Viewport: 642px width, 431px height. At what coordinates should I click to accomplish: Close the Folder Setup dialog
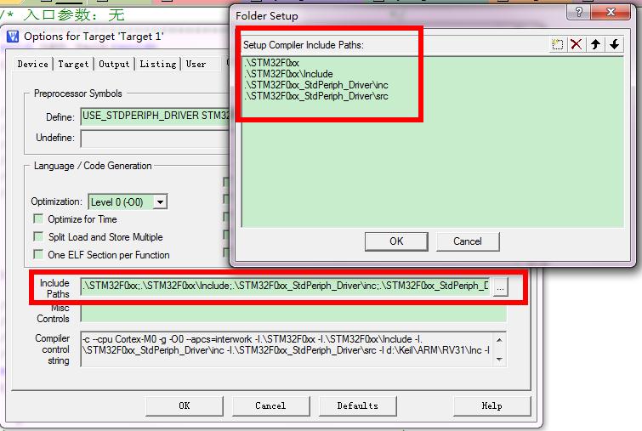click(x=611, y=12)
